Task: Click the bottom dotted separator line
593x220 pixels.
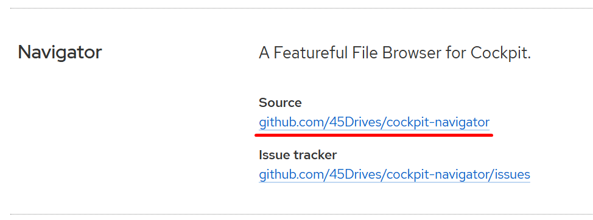Action: [x=302, y=215]
